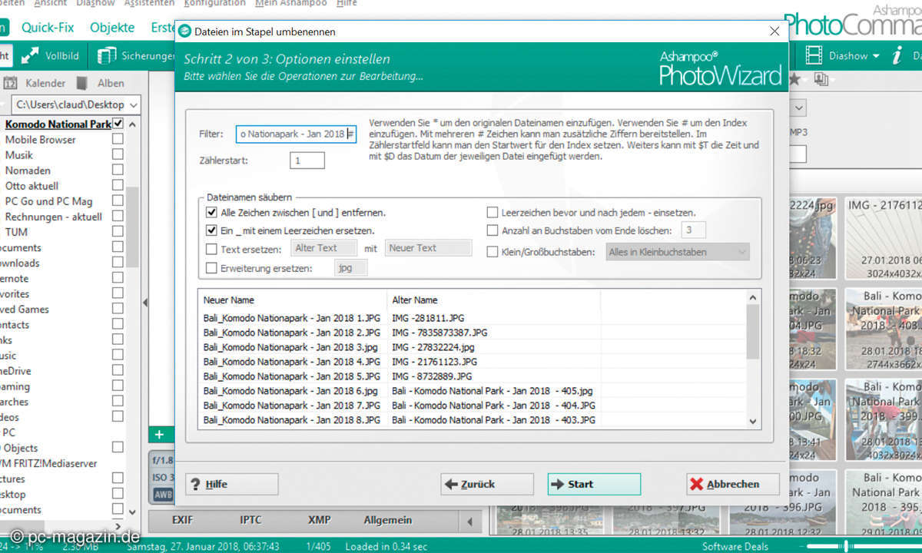Click the Abbrechen button
The width and height of the screenshot is (922, 553).
733,484
